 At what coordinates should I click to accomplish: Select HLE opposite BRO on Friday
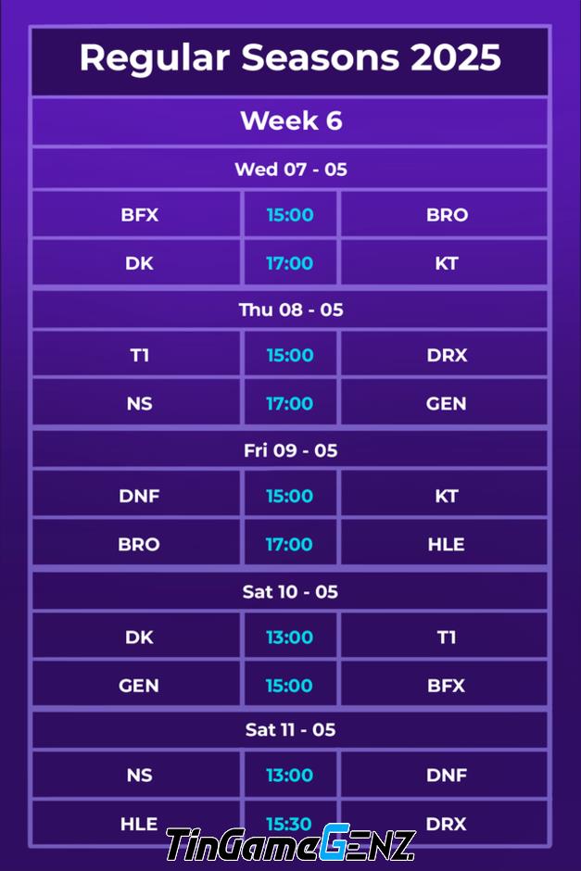[x=446, y=545]
